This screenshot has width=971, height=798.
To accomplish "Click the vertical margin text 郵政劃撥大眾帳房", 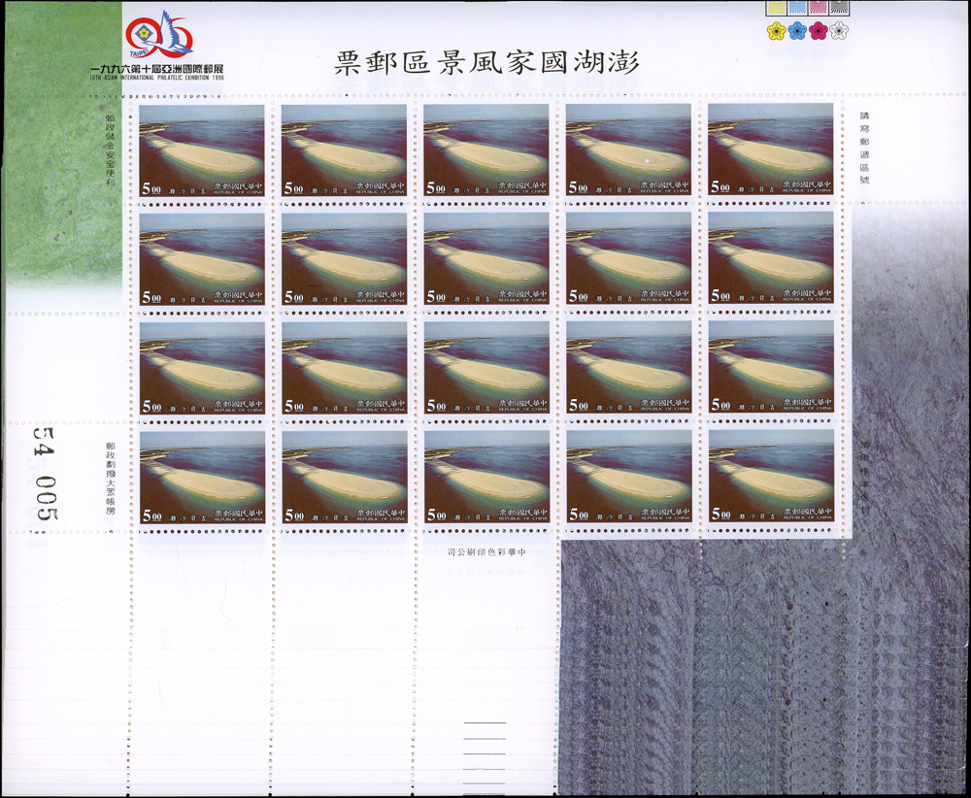I will pyautogui.click(x=111, y=478).
